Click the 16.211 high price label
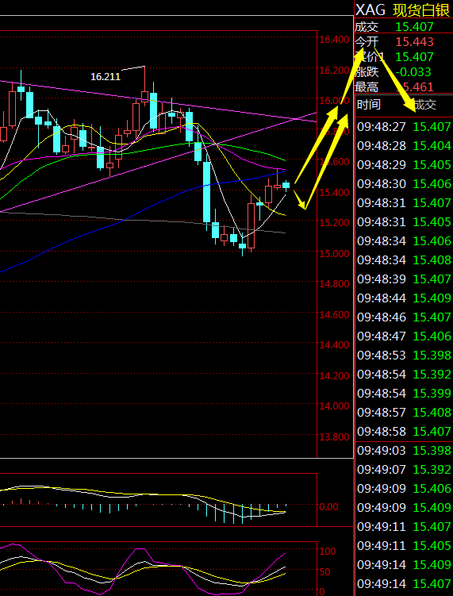Viewport: 453px width, 596px height. [x=106, y=77]
